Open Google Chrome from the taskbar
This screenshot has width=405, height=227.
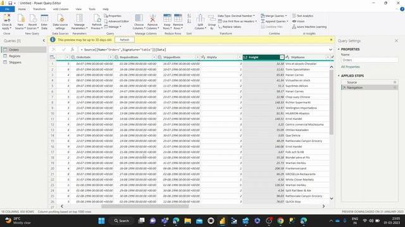280,221
